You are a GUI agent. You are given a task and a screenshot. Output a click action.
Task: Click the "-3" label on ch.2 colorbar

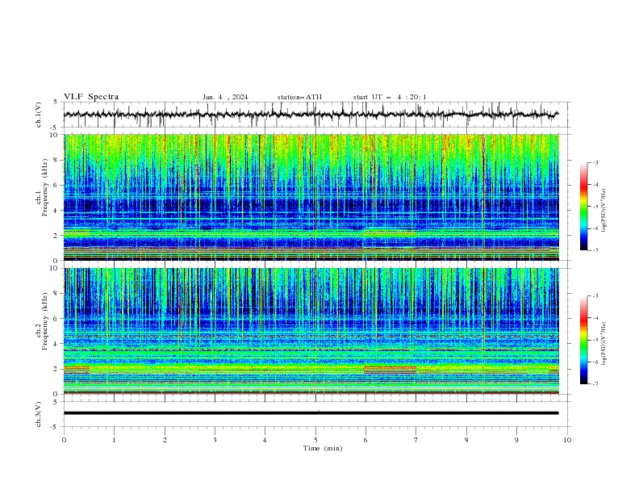tap(595, 296)
